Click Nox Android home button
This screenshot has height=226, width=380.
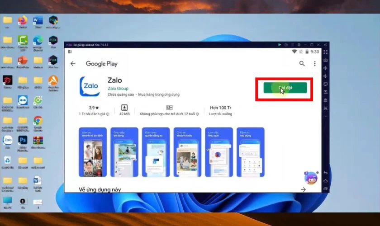[325, 181]
